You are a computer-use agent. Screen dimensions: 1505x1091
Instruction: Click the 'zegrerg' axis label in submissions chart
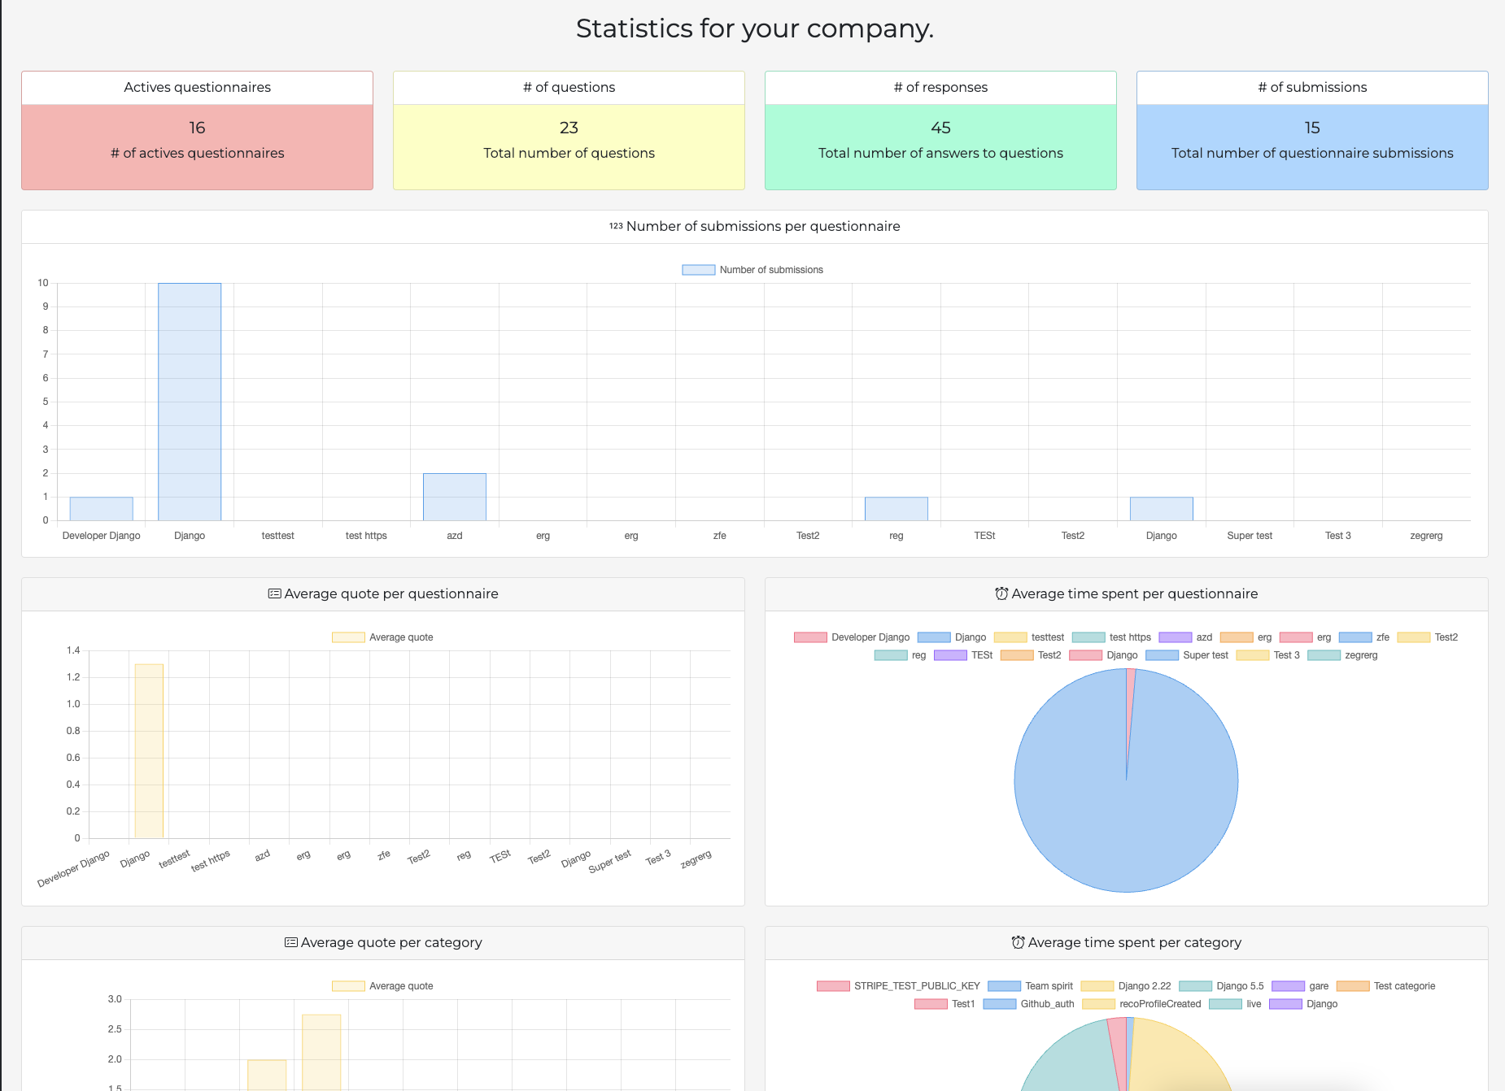pyautogui.click(x=1426, y=536)
